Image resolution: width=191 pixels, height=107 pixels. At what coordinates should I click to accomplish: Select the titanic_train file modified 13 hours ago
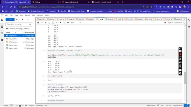tap(20, 48)
